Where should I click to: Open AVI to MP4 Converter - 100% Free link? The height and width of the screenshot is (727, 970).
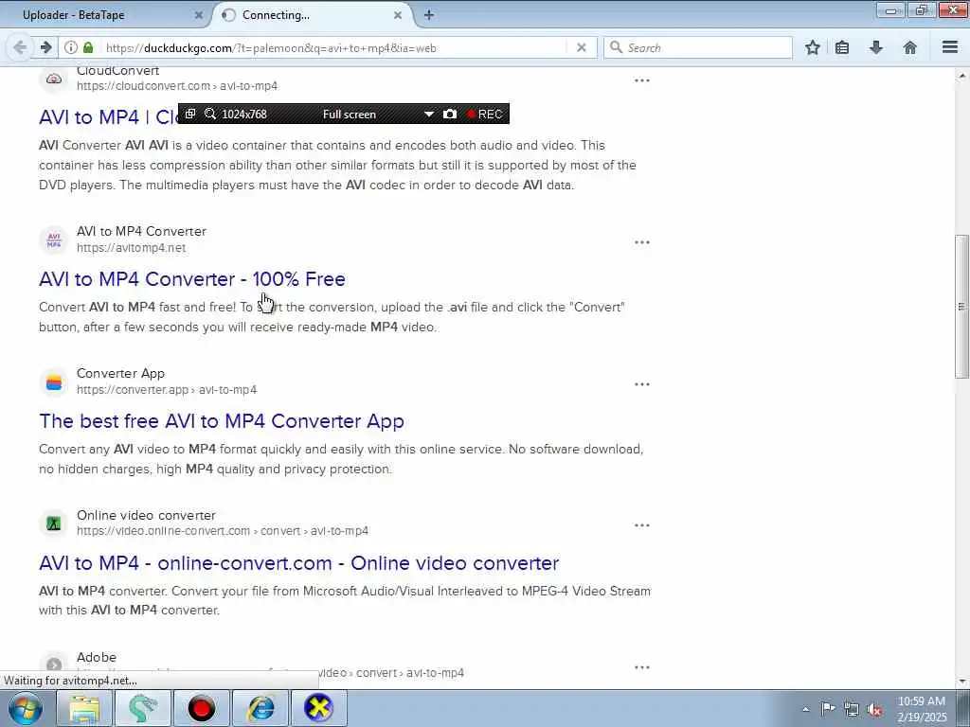pyautogui.click(x=192, y=279)
